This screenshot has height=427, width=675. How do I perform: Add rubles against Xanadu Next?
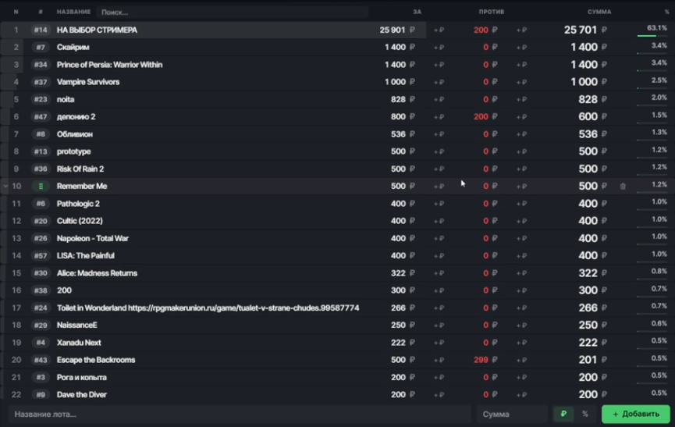(x=521, y=343)
